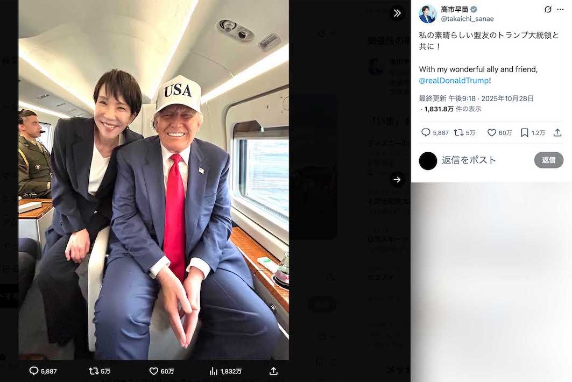Bookmark the post using the 1.2万 bookmark icon
This screenshot has height=382, width=572.
coord(524,132)
